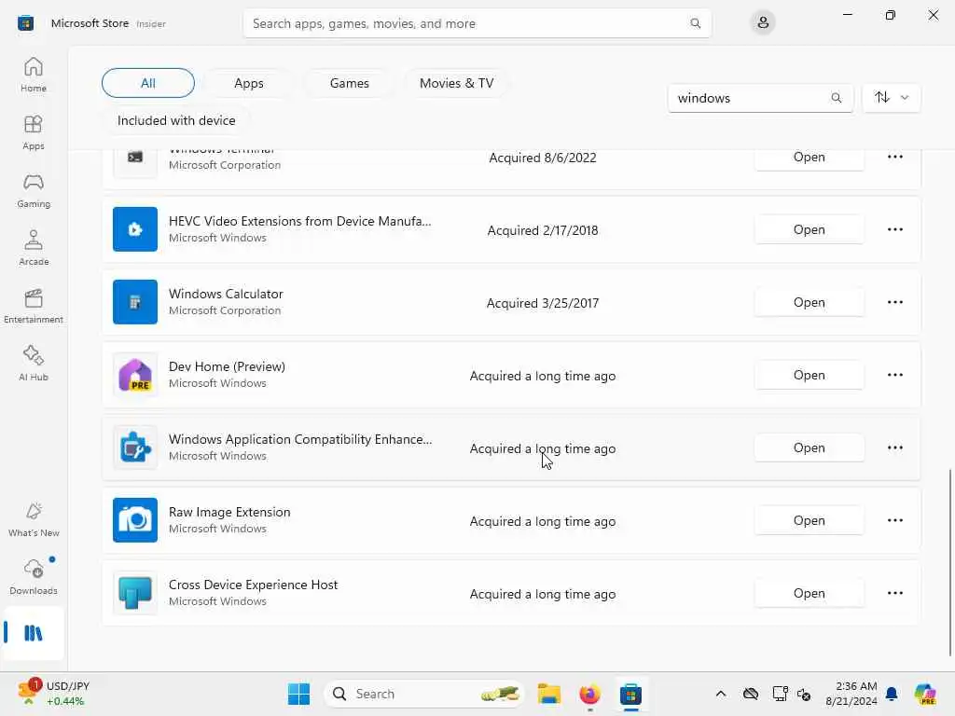Open more options for Windows Application Compatibility

point(894,447)
